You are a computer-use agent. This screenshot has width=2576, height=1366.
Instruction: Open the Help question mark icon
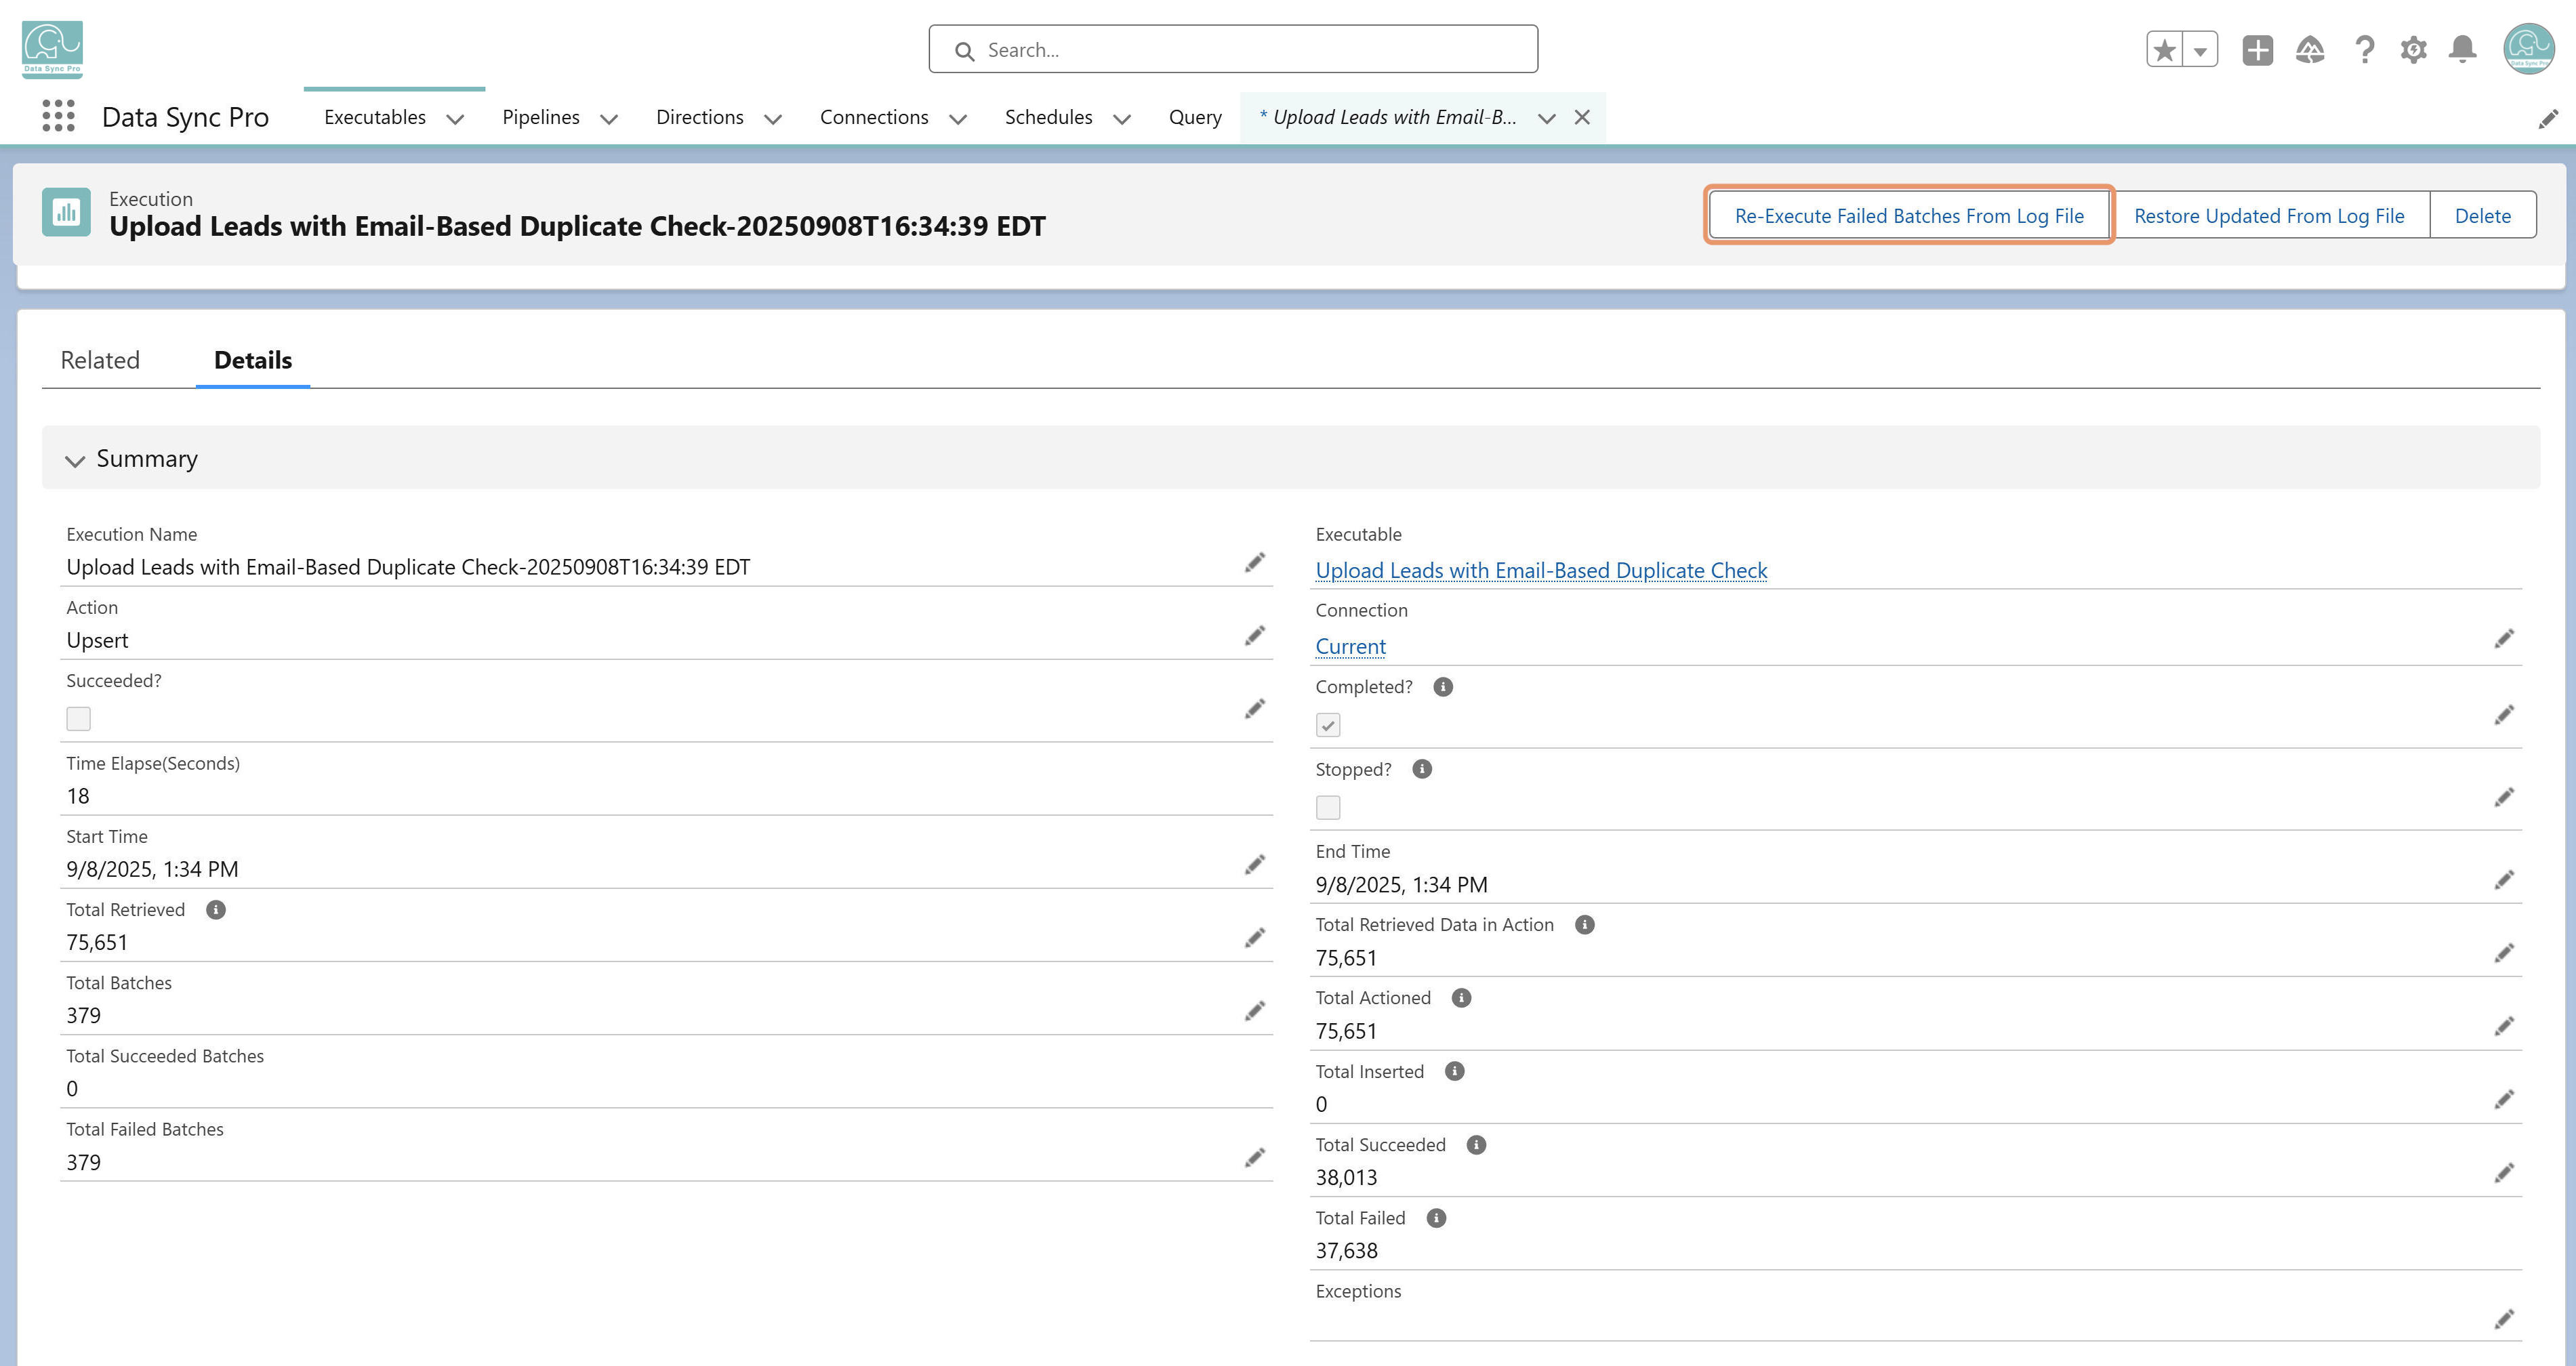(x=2364, y=50)
